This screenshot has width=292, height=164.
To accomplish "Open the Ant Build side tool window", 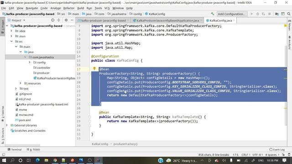I will [289, 42].
